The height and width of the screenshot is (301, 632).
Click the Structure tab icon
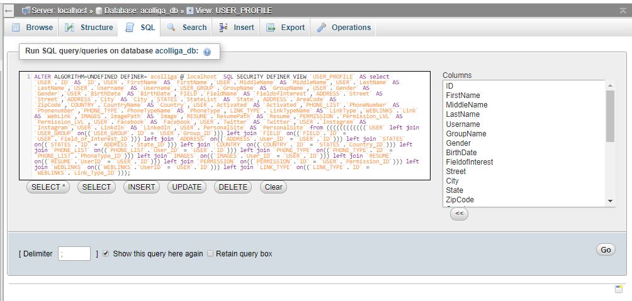pos(69,28)
